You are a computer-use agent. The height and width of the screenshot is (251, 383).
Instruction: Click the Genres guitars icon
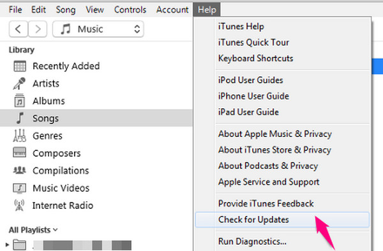point(20,136)
